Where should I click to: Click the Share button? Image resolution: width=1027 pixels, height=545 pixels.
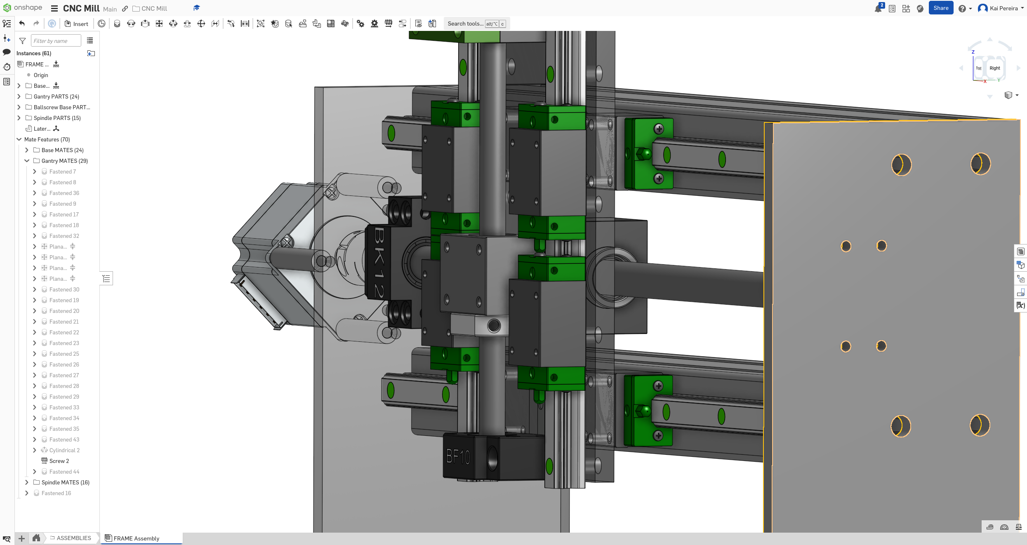pos(941,8)
